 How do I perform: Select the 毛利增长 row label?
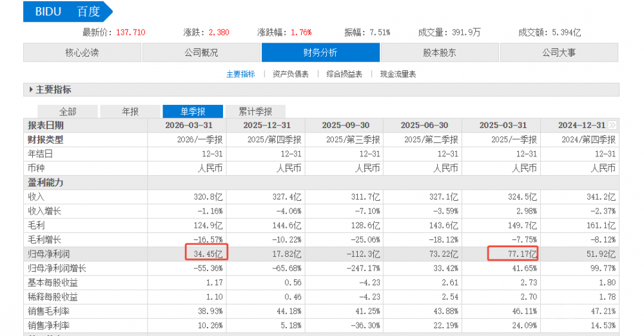coord(44,239)
